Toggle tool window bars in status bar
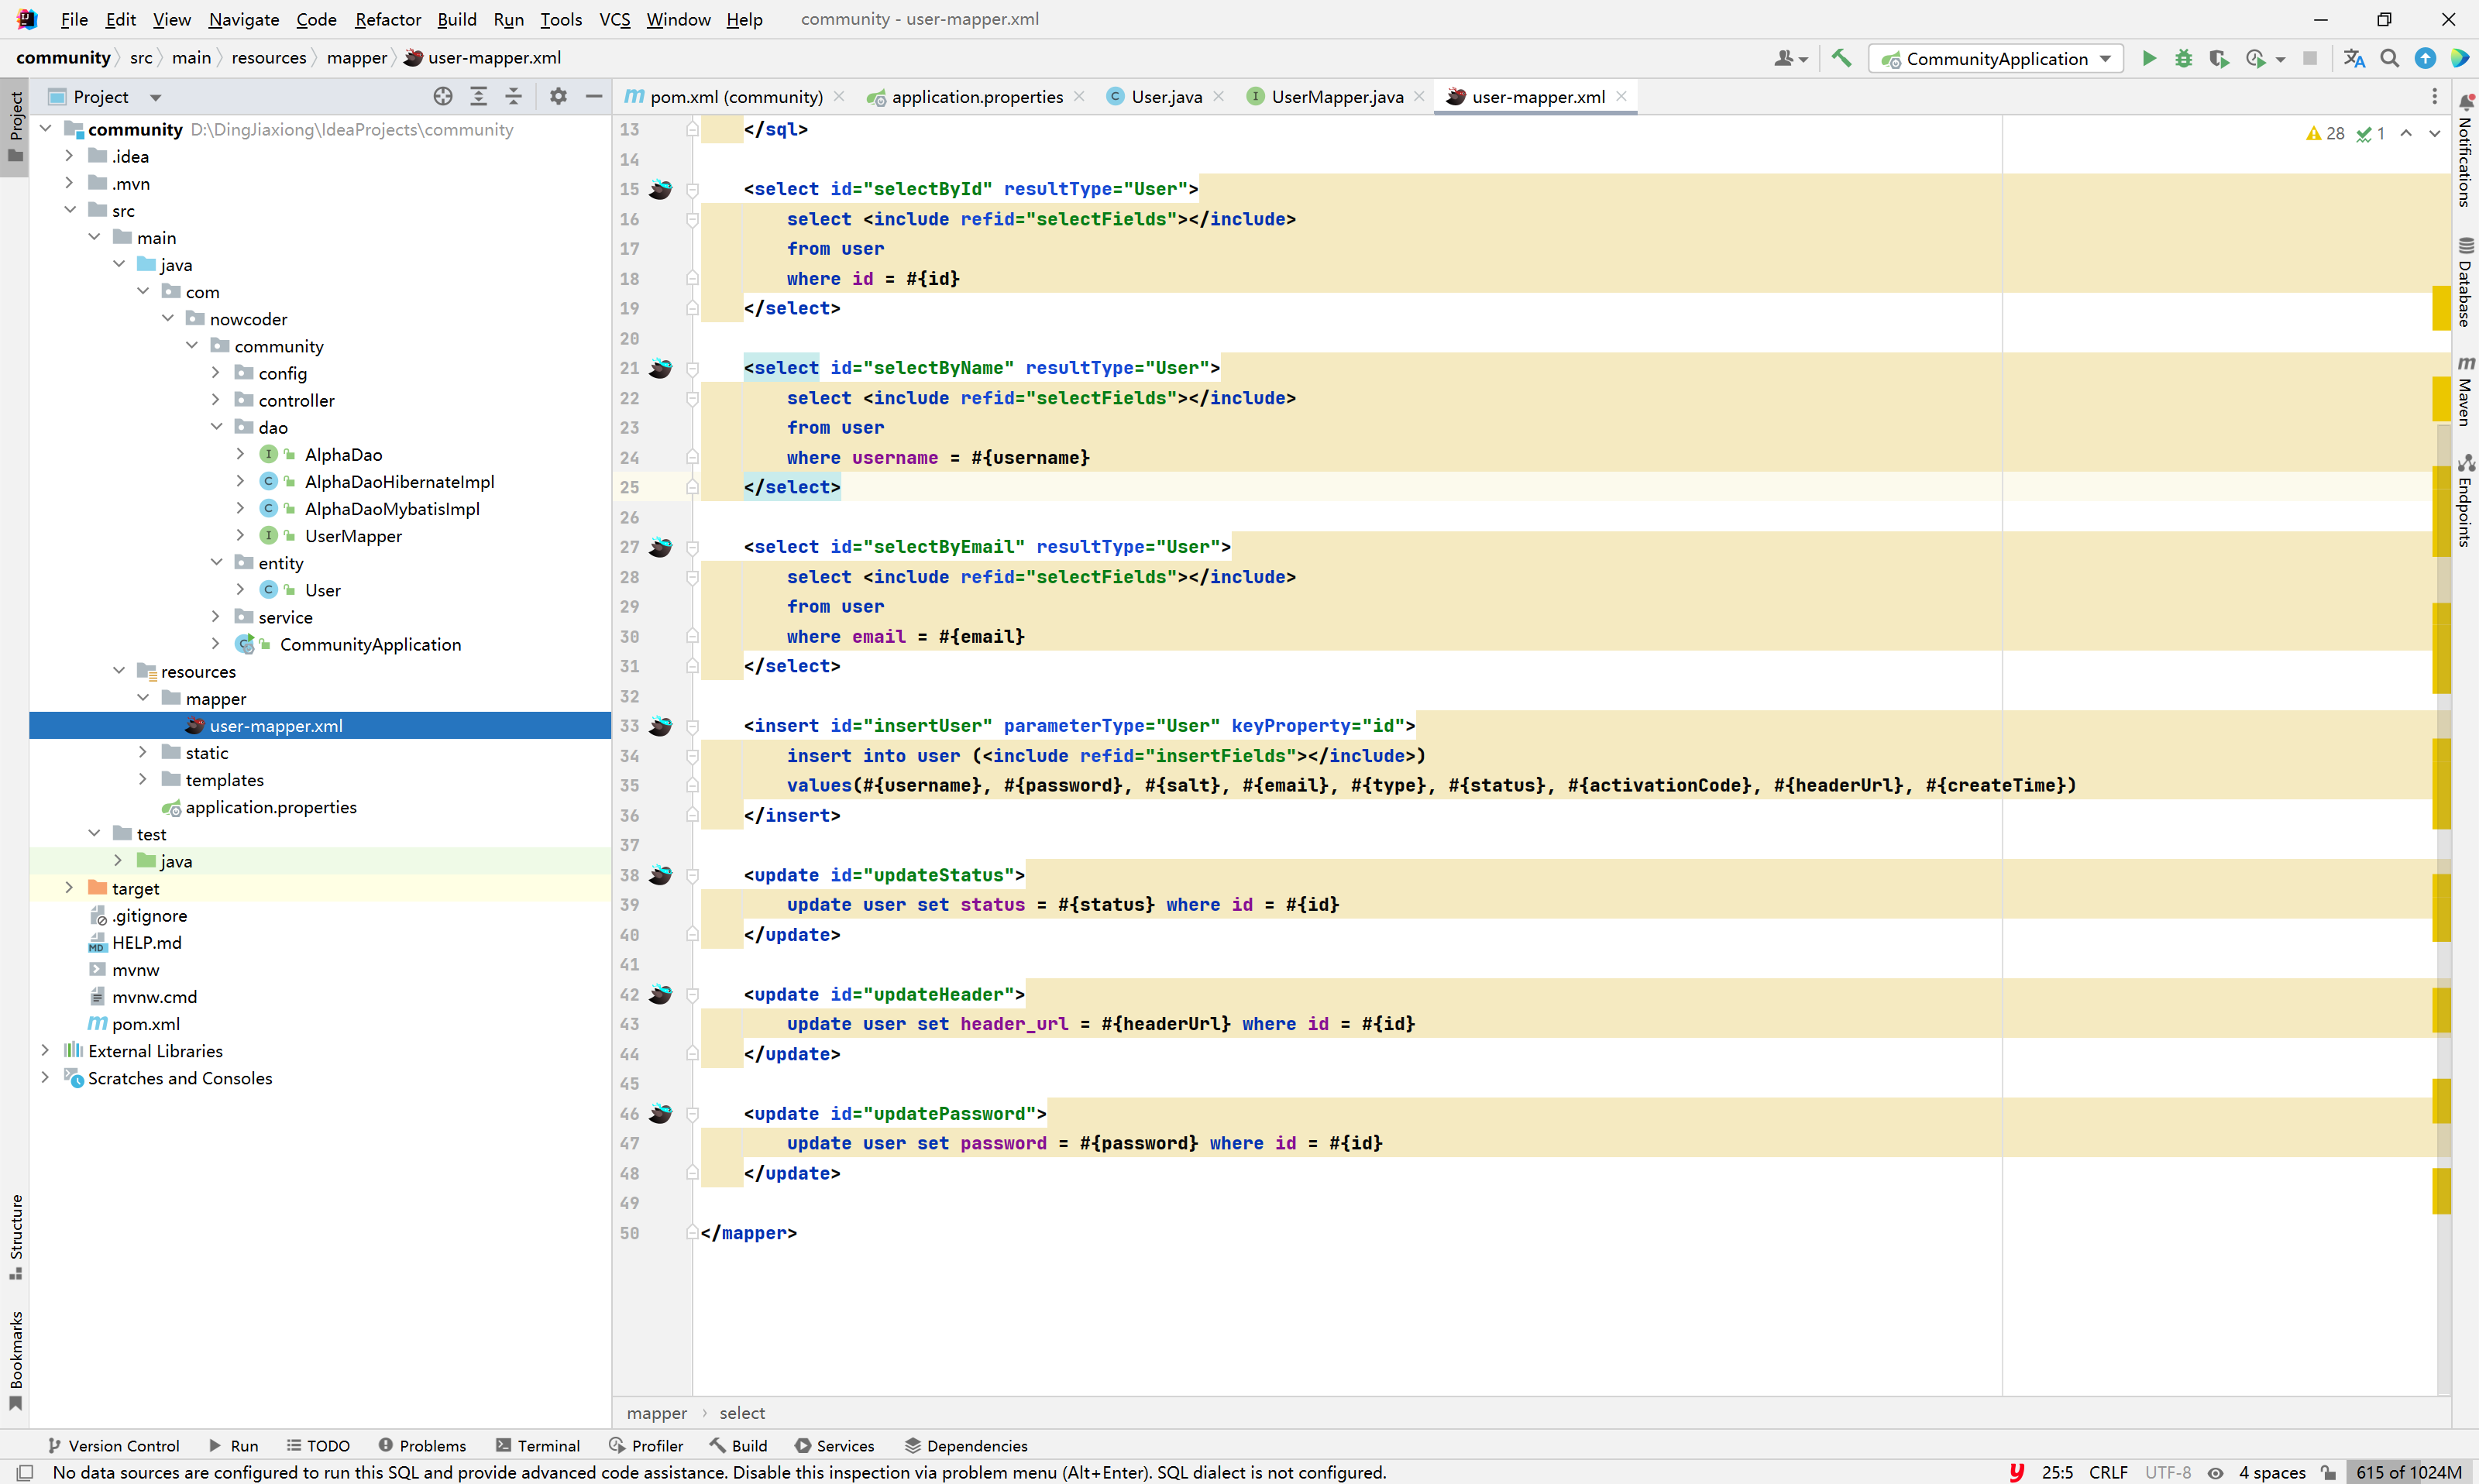2479x1484 pixels. [25, 1472]
